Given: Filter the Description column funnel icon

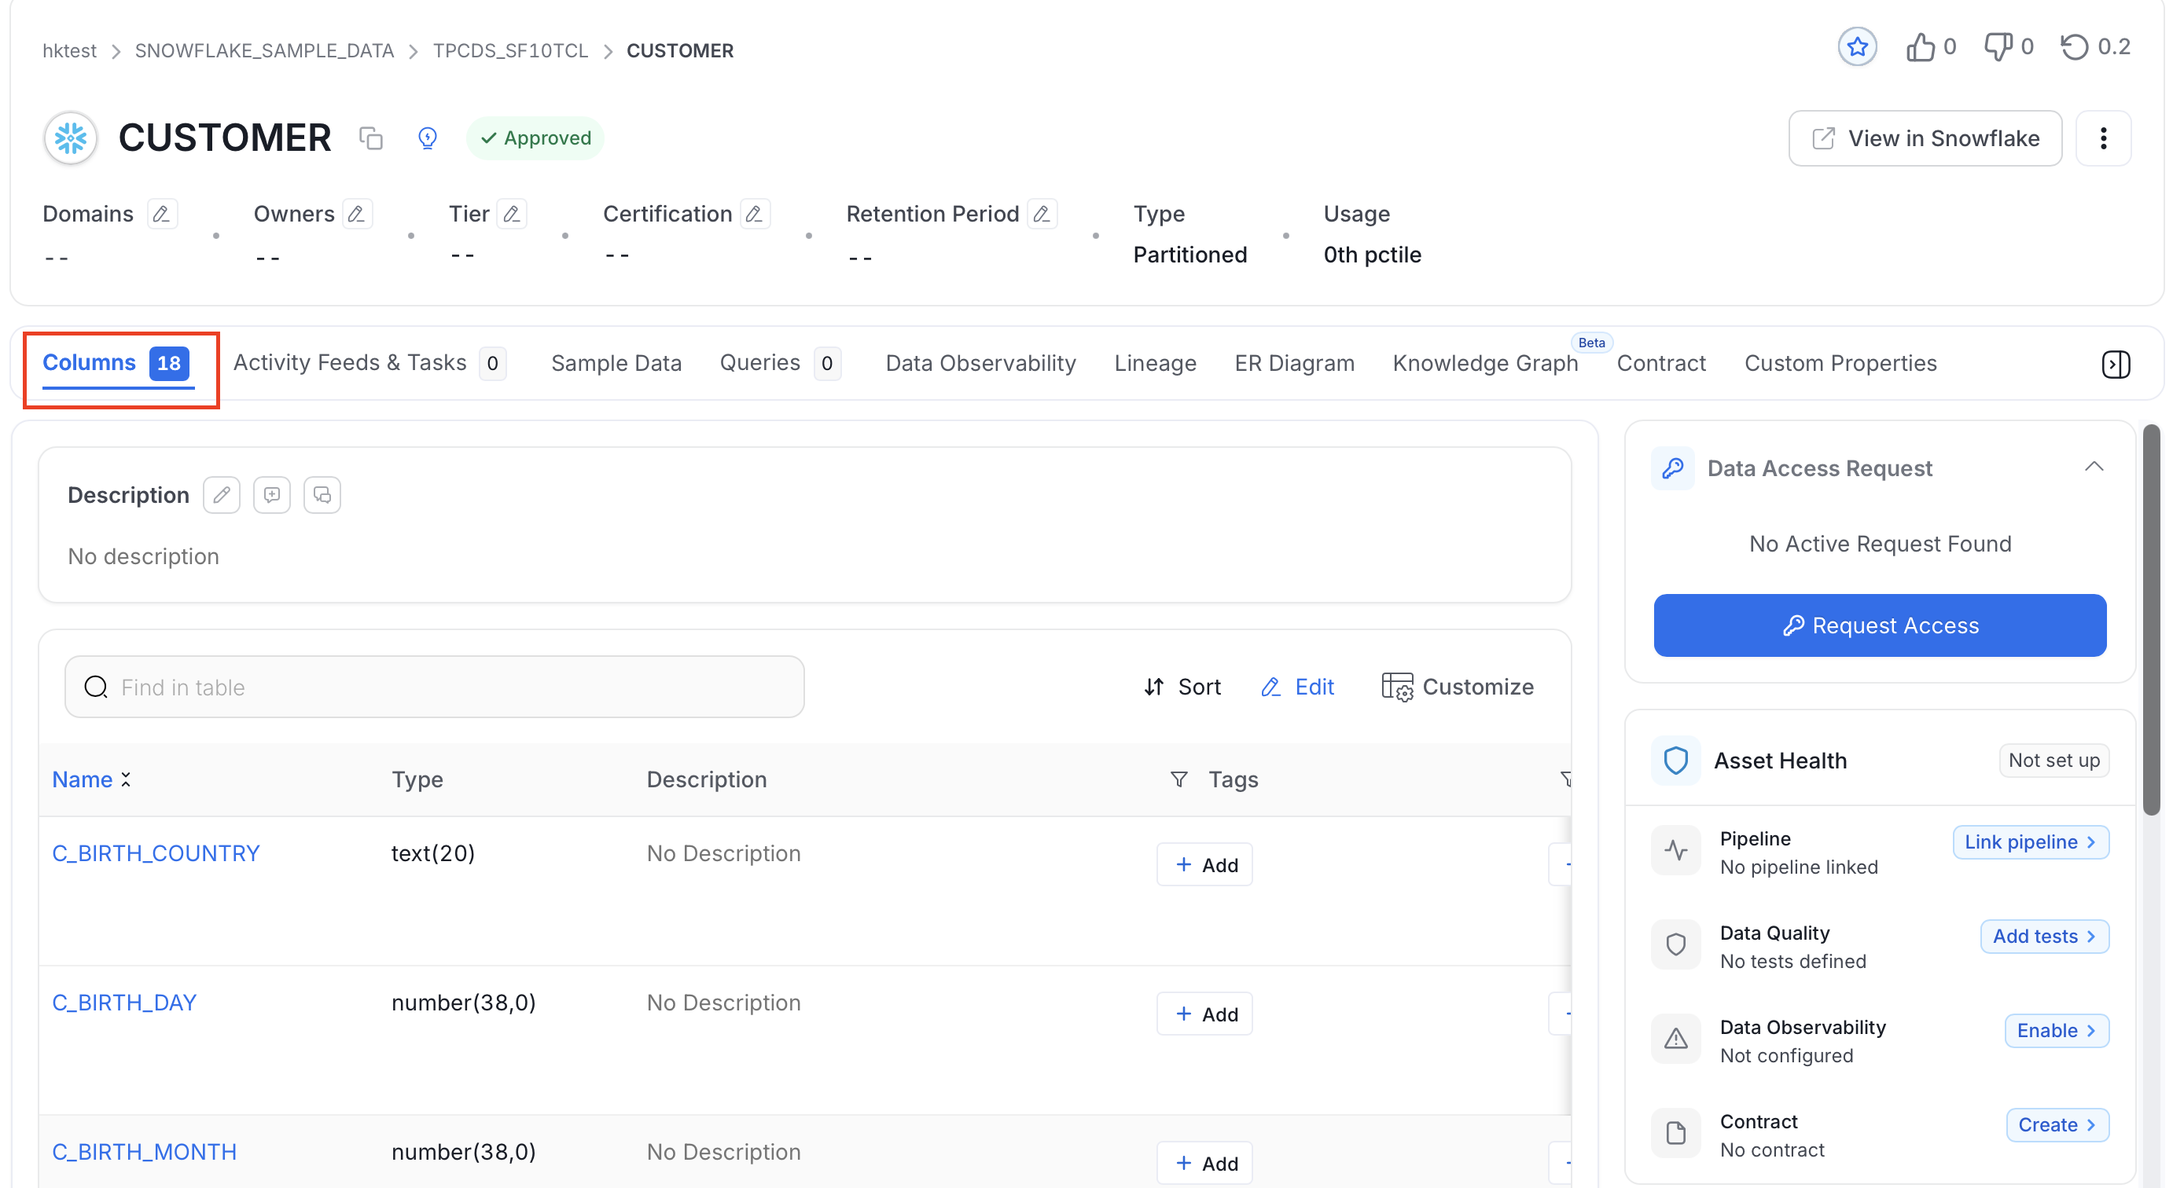Looking at the screenshot, I should click(1178, 779).
